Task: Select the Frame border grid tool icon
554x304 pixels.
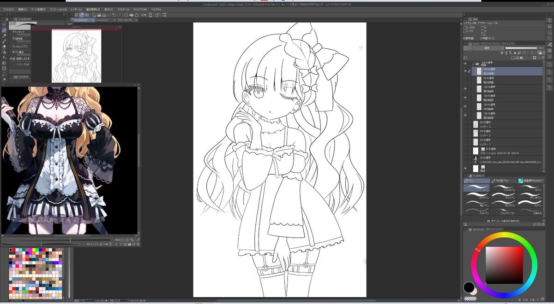Action: click(4, 68)
